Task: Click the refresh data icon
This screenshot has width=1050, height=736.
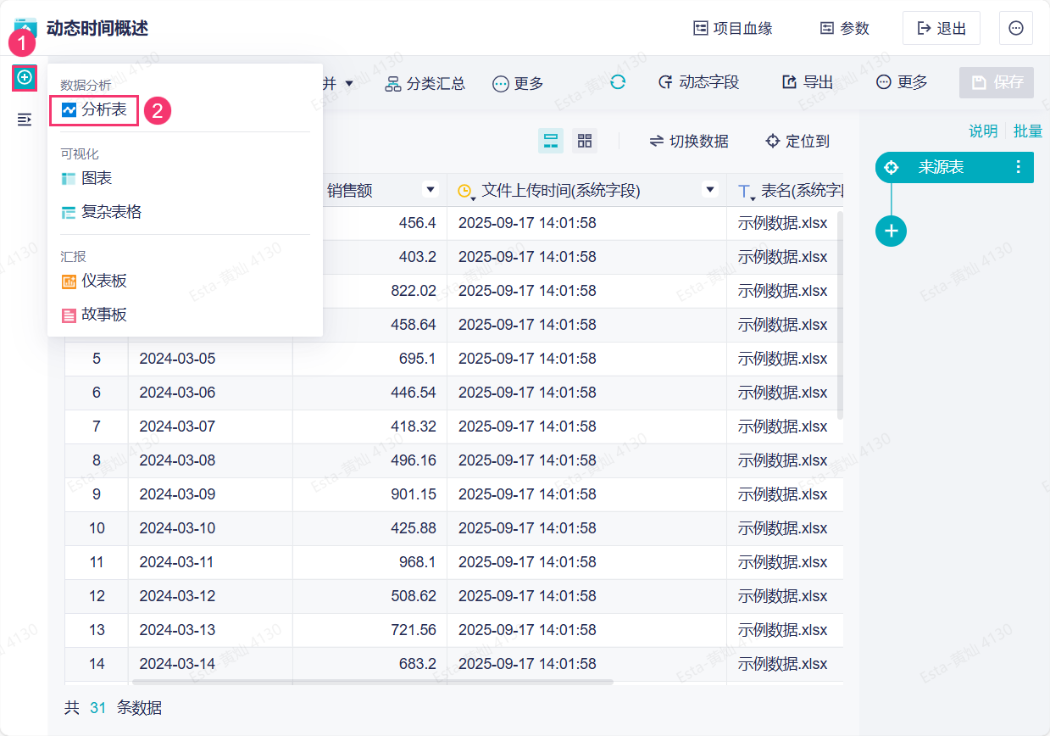Action: click(x=618, y=82)
